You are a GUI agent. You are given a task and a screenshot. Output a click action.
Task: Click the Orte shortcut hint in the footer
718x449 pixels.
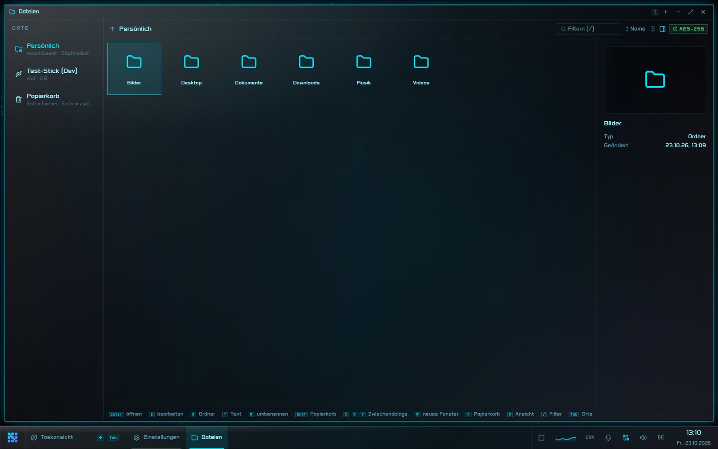[581, 414]
